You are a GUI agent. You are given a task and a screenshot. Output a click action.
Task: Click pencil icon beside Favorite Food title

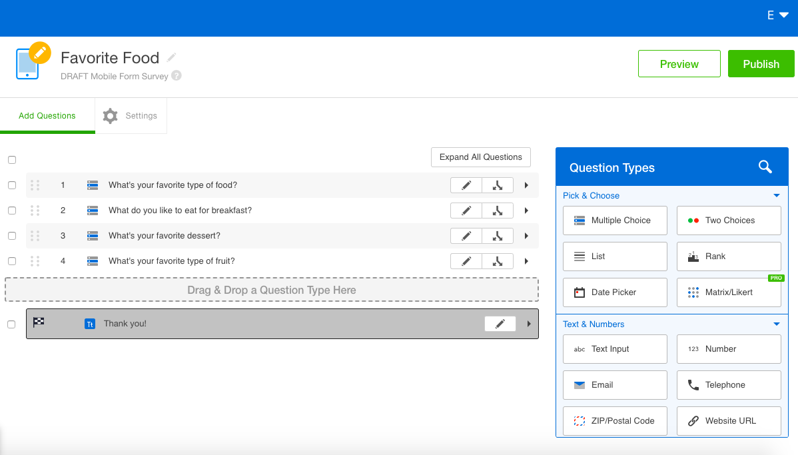coord(172,58)
